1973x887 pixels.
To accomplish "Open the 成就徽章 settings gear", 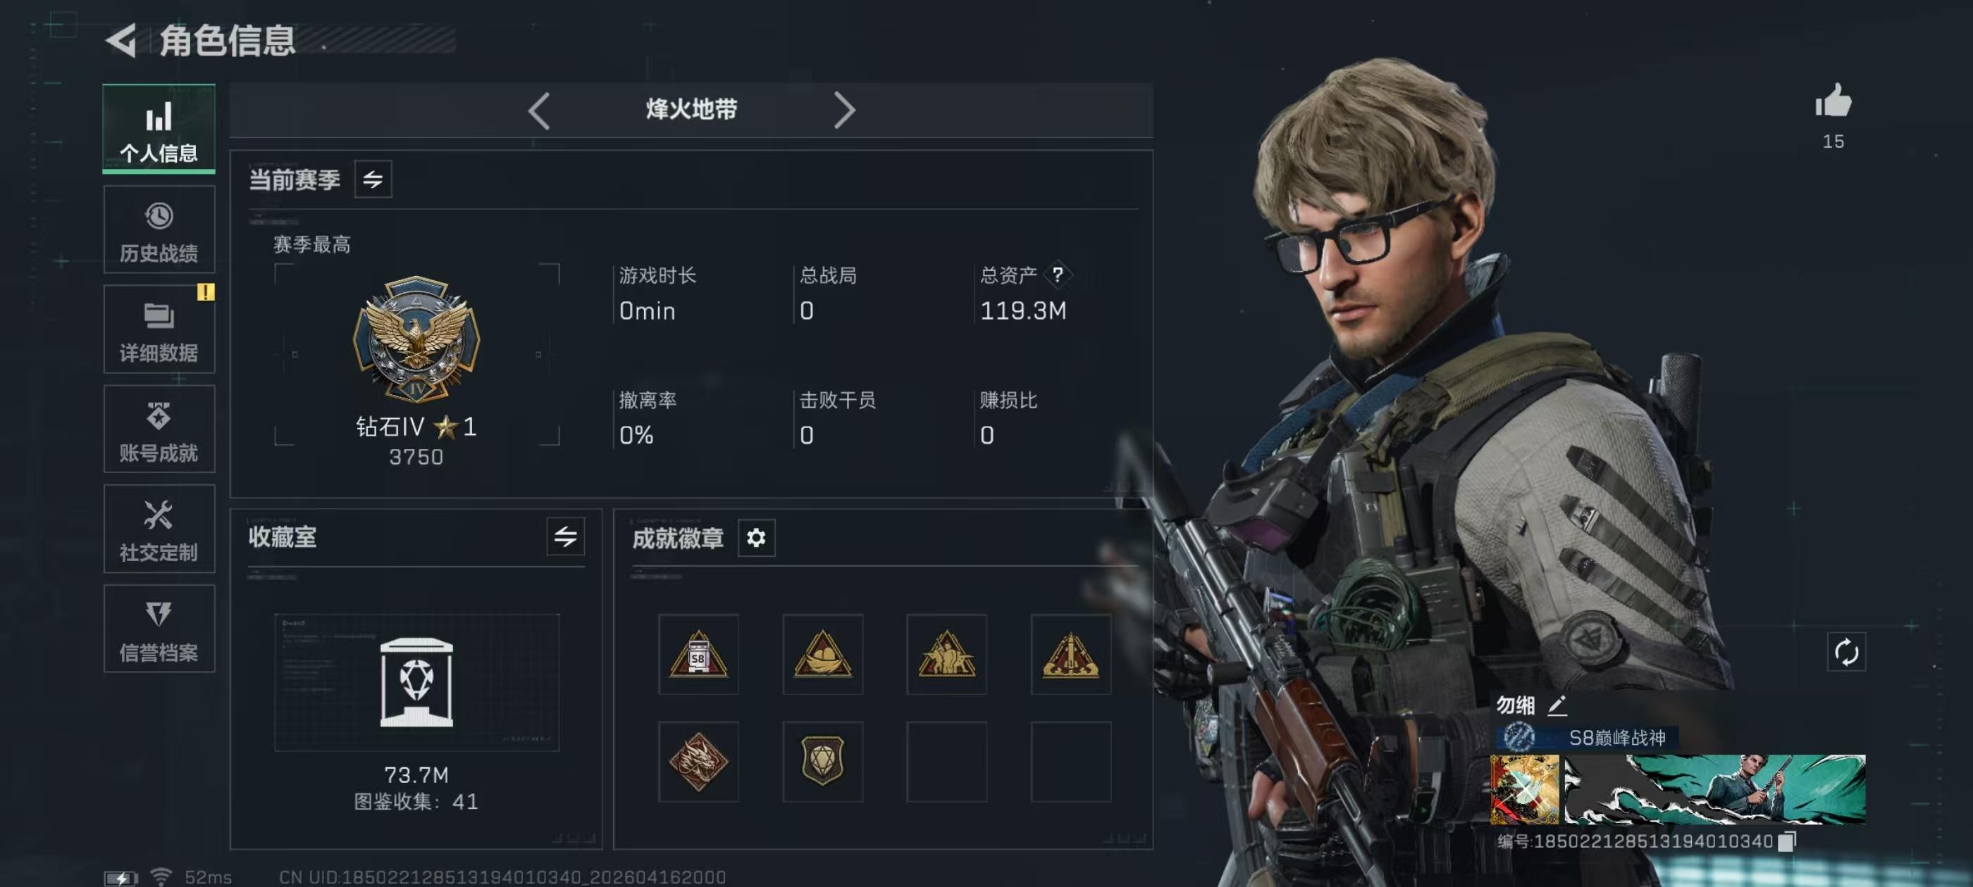I will pos(756,538).
